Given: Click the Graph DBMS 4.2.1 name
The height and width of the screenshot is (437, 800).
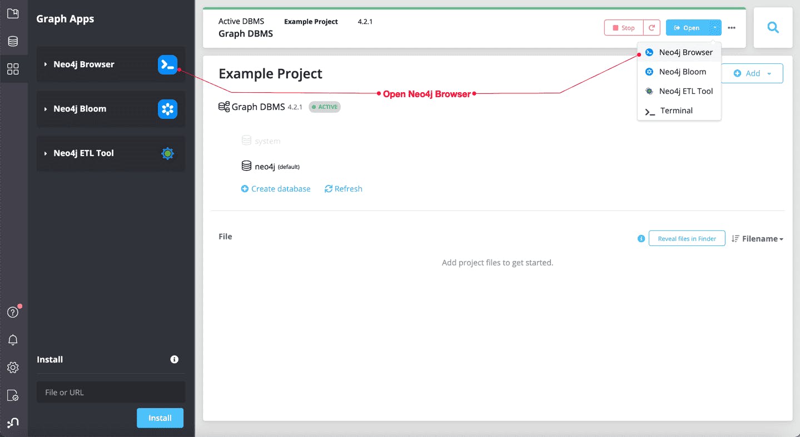Looking at the screenshot, I should (260, 107).
